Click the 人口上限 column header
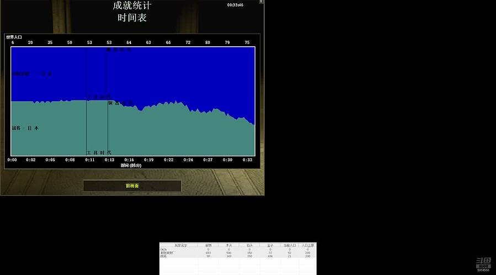496x275 pixels. click(x=307, y=245)
